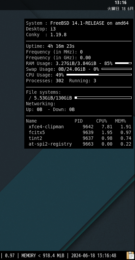135x260 pixels.
Task: Click the Conky version '1.19.8'
Action: pyautogui.click(x=58, y=35)
